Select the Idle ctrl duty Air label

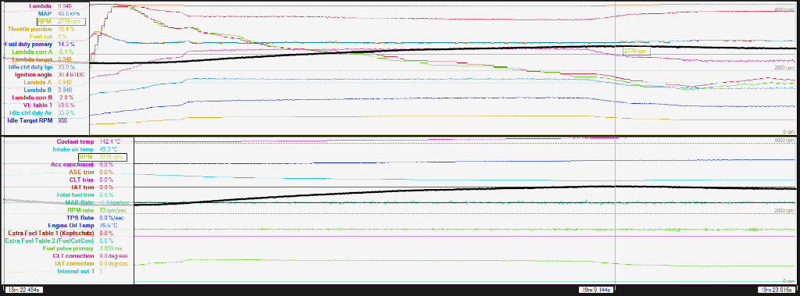[x=31, y=112]
